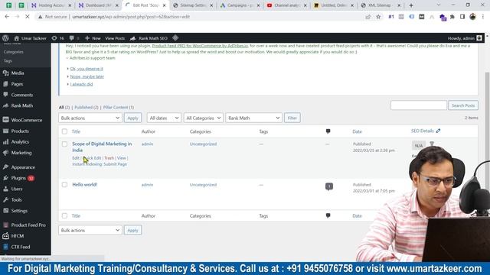Switch to the Channel analytics YouTube tab
The width and height of the screenshot is (490, 275).
tap(286, 5)
